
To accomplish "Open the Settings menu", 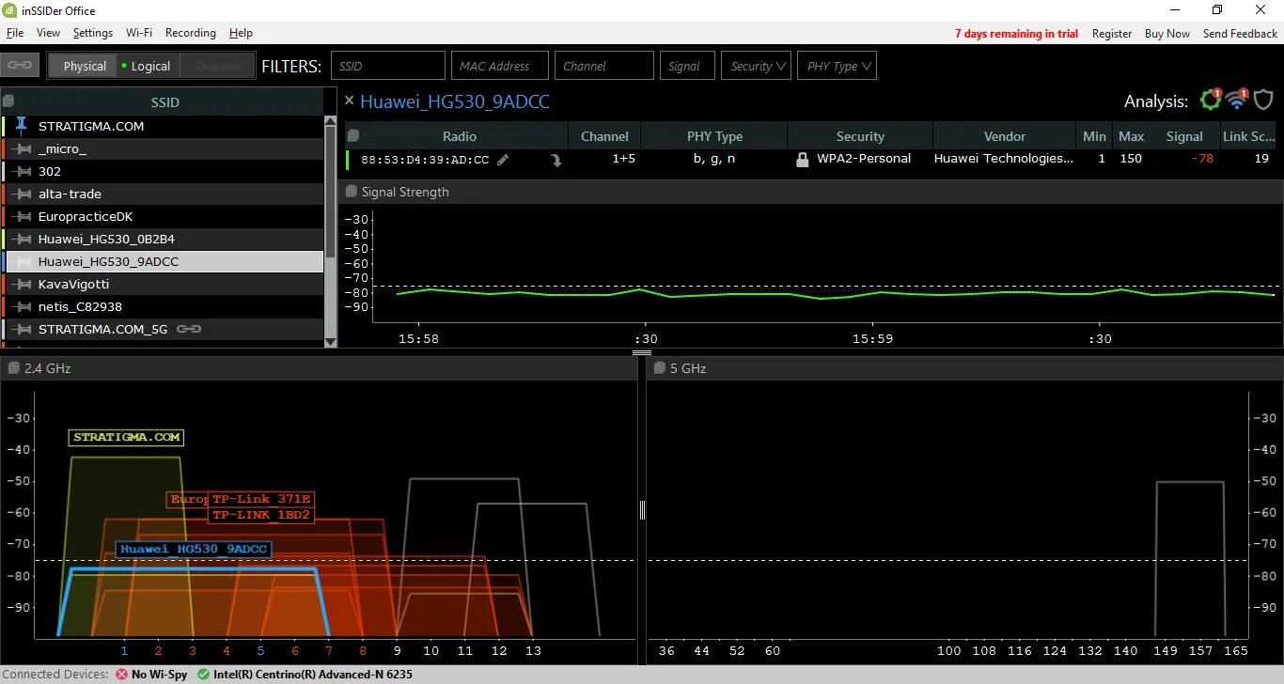I will 93,33.
